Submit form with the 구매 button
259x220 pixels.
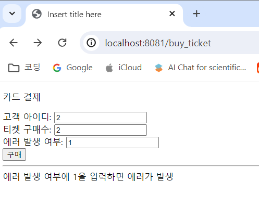pos(15,154)
